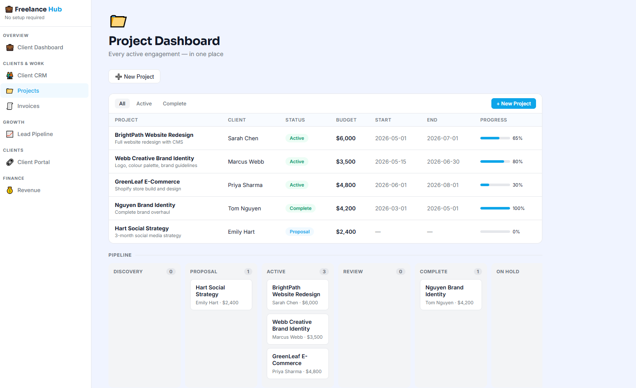Switch to the Active filter tab

click(144, 104)
